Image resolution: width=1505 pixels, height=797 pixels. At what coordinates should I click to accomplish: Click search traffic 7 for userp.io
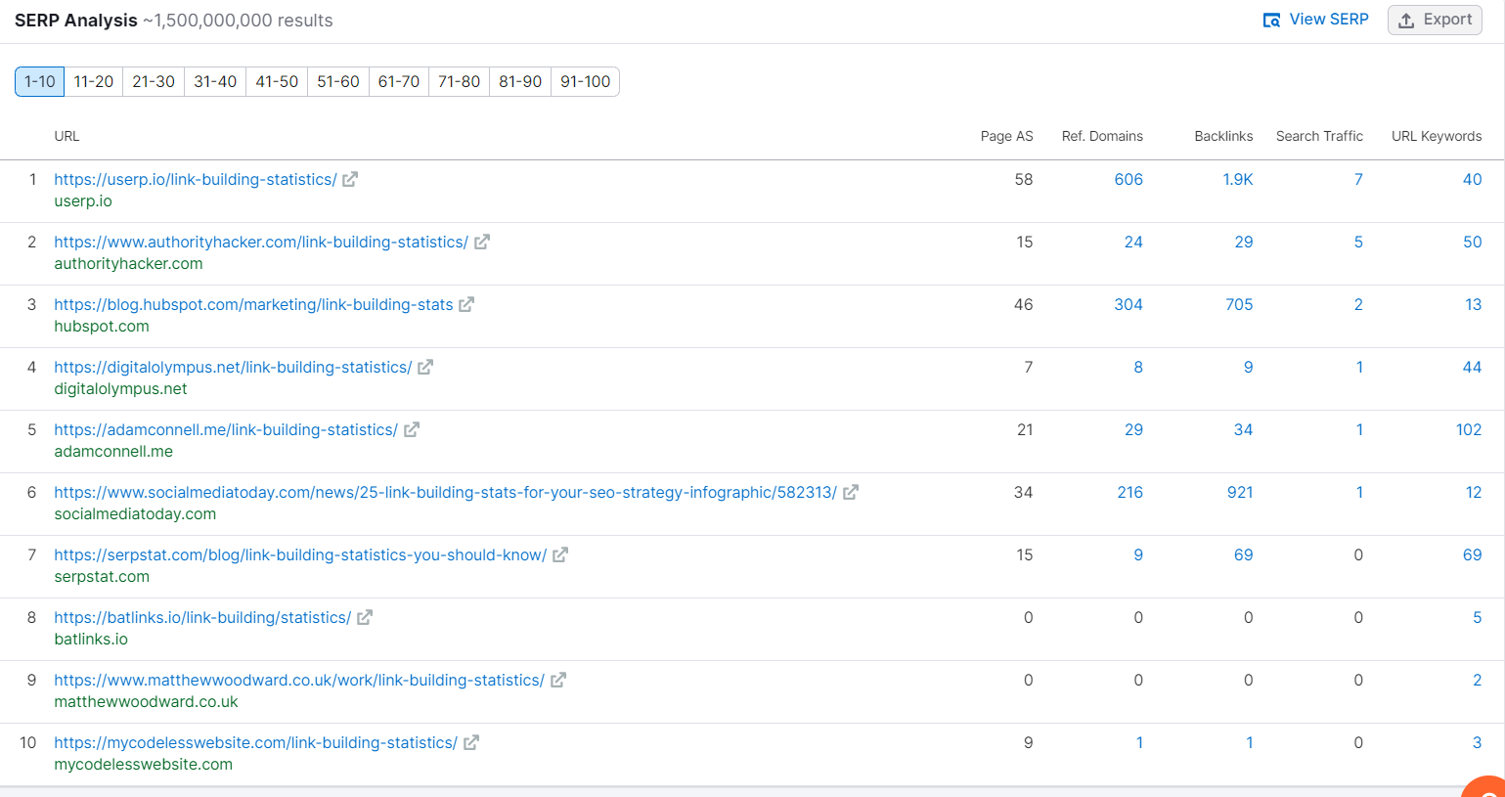1358,179
